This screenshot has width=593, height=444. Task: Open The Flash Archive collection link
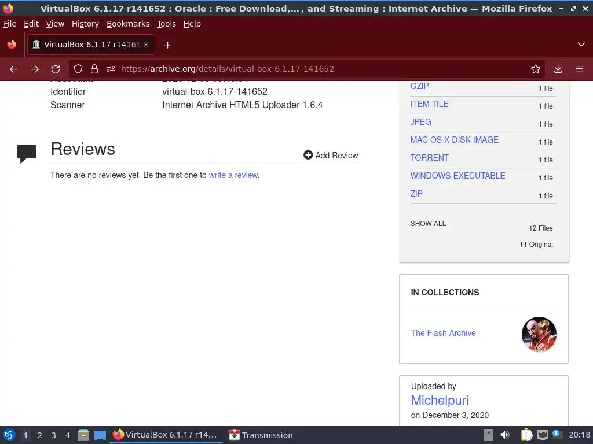pyautogui.click(x=443, y=333)
